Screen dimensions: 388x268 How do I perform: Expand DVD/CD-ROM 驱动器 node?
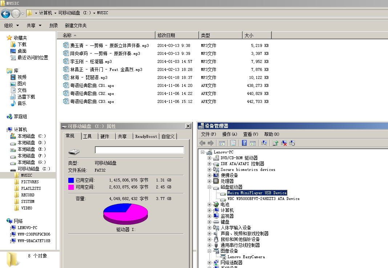(x=209, y=158)
